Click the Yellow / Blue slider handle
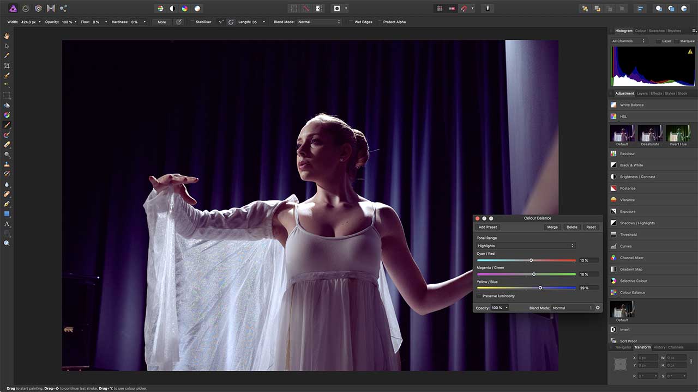The width and height of the screenshot is (698, 392). point(540,287)
